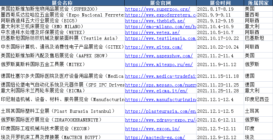Image resolution: width=273 pixels, height=140 pixels.
Task: Select the date cell 2021.10.4-10.9
Action: click(220, 26)
